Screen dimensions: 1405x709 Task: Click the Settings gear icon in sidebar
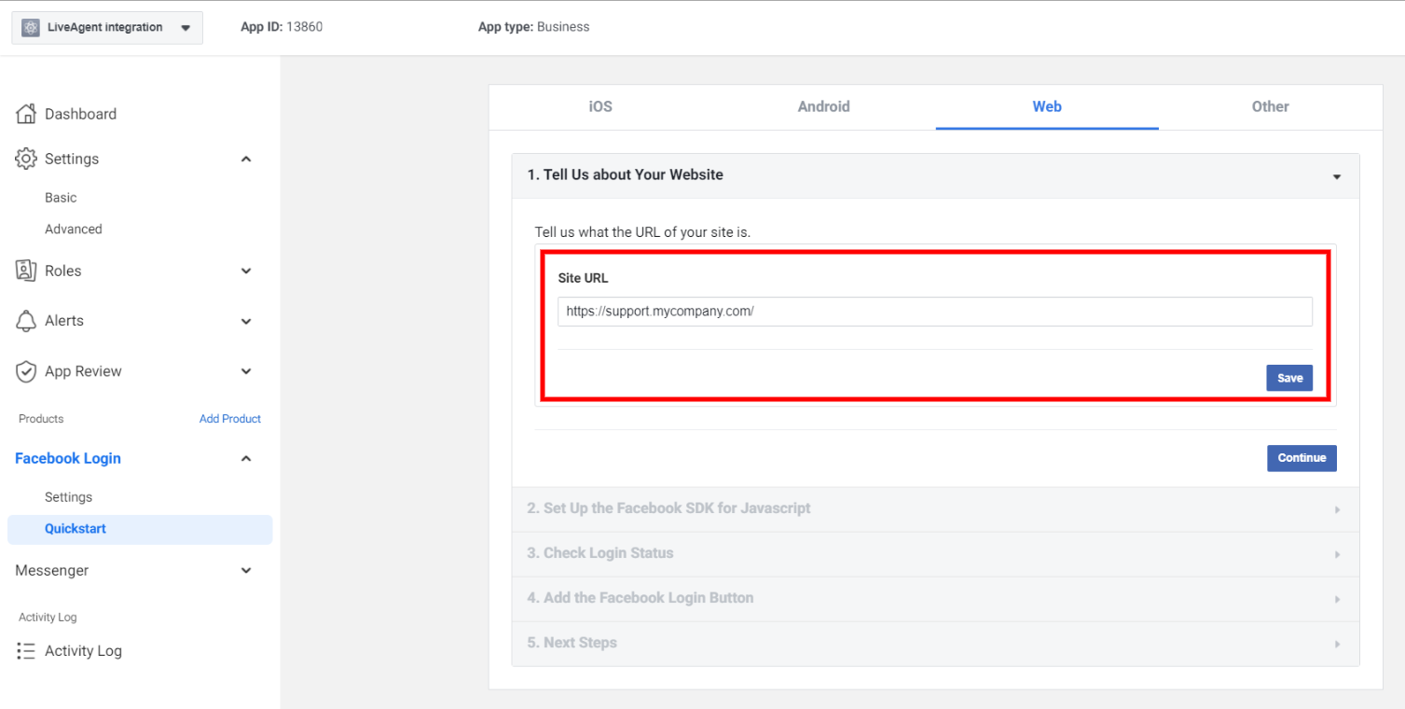tap(27, 158)
